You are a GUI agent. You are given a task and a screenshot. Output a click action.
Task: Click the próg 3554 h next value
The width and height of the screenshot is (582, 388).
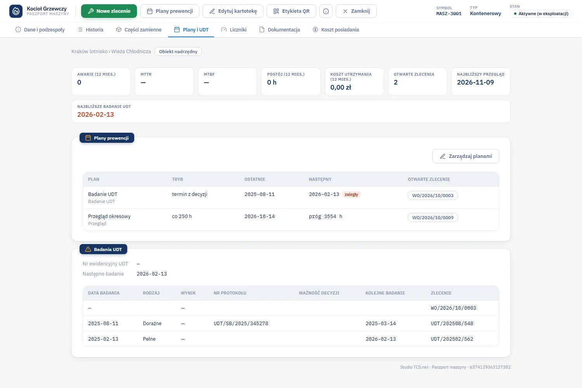326,217
